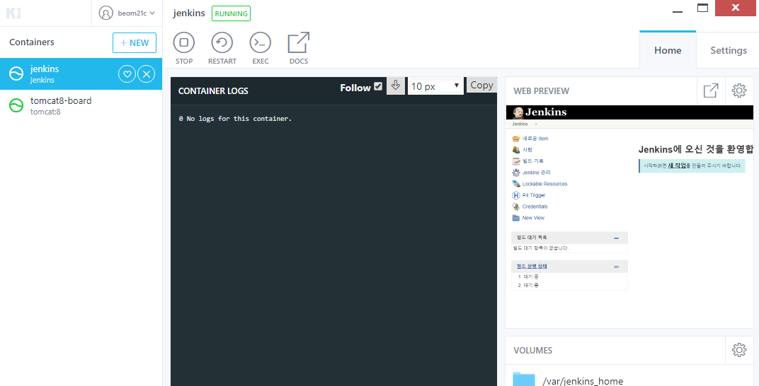Click the 빌드 기록 link in preview
Image resolution: width=759 pixels, height=386 pixels.
pos(533,161)
